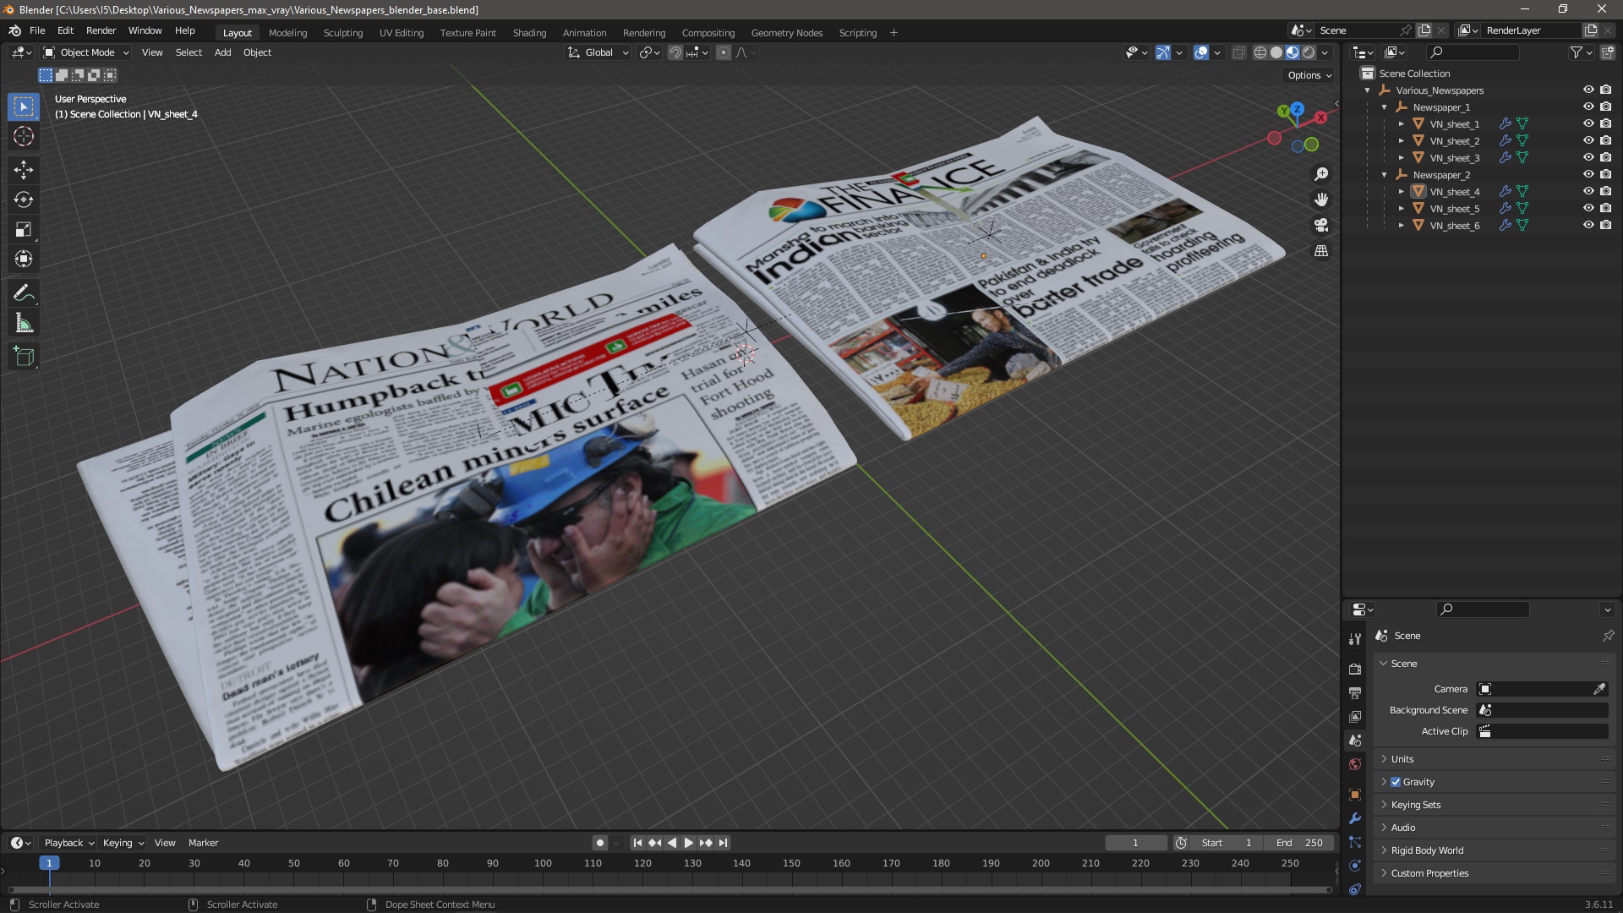Image resolution: width=1623 pixels, height=913 pixels.
Task: Activate the Add Cube tool
Action: 24,357
